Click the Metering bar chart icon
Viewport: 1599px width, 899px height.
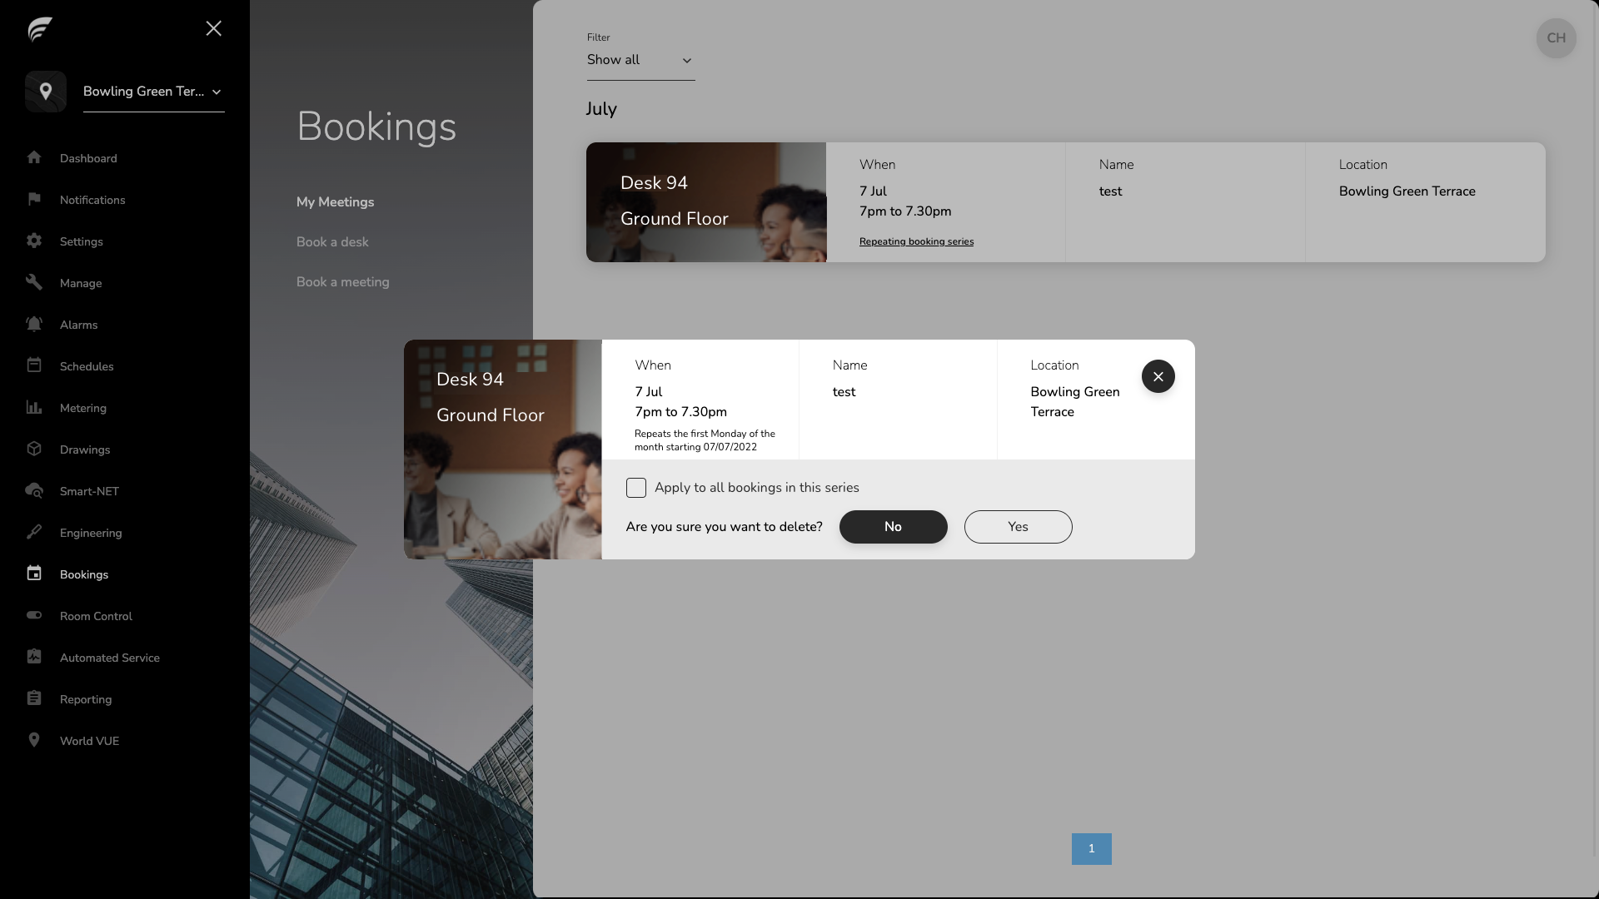[34, 407]
